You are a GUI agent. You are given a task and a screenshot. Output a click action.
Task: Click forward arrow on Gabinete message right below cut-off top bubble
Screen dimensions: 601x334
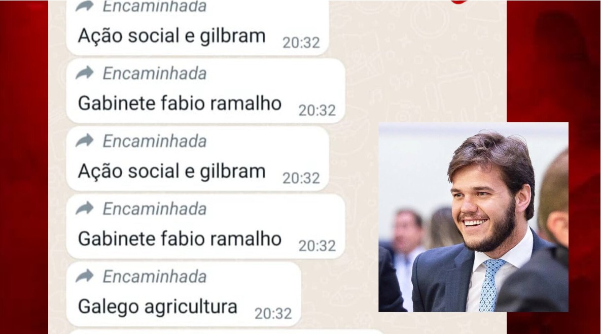point(85,73)
